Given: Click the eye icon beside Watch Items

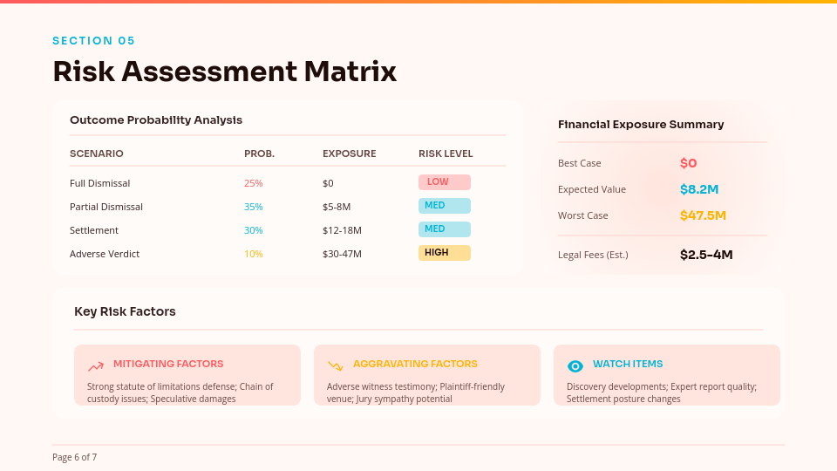Looking at the screenshot, I should [575, 366].
